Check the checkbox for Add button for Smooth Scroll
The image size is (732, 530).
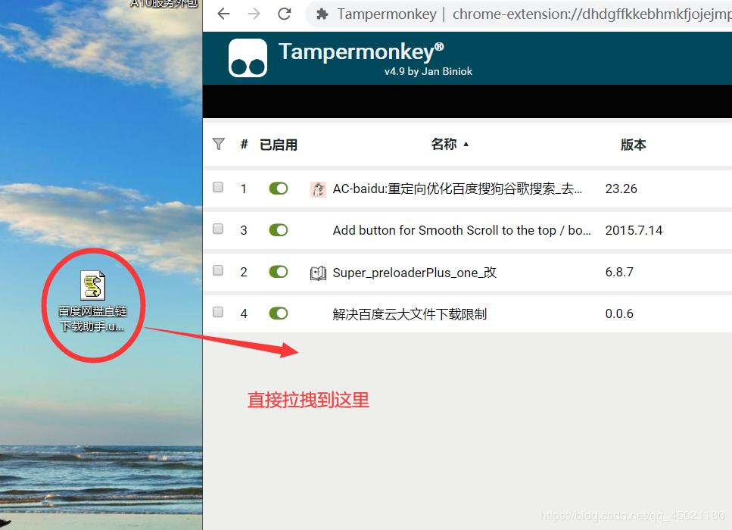point(218,229)
